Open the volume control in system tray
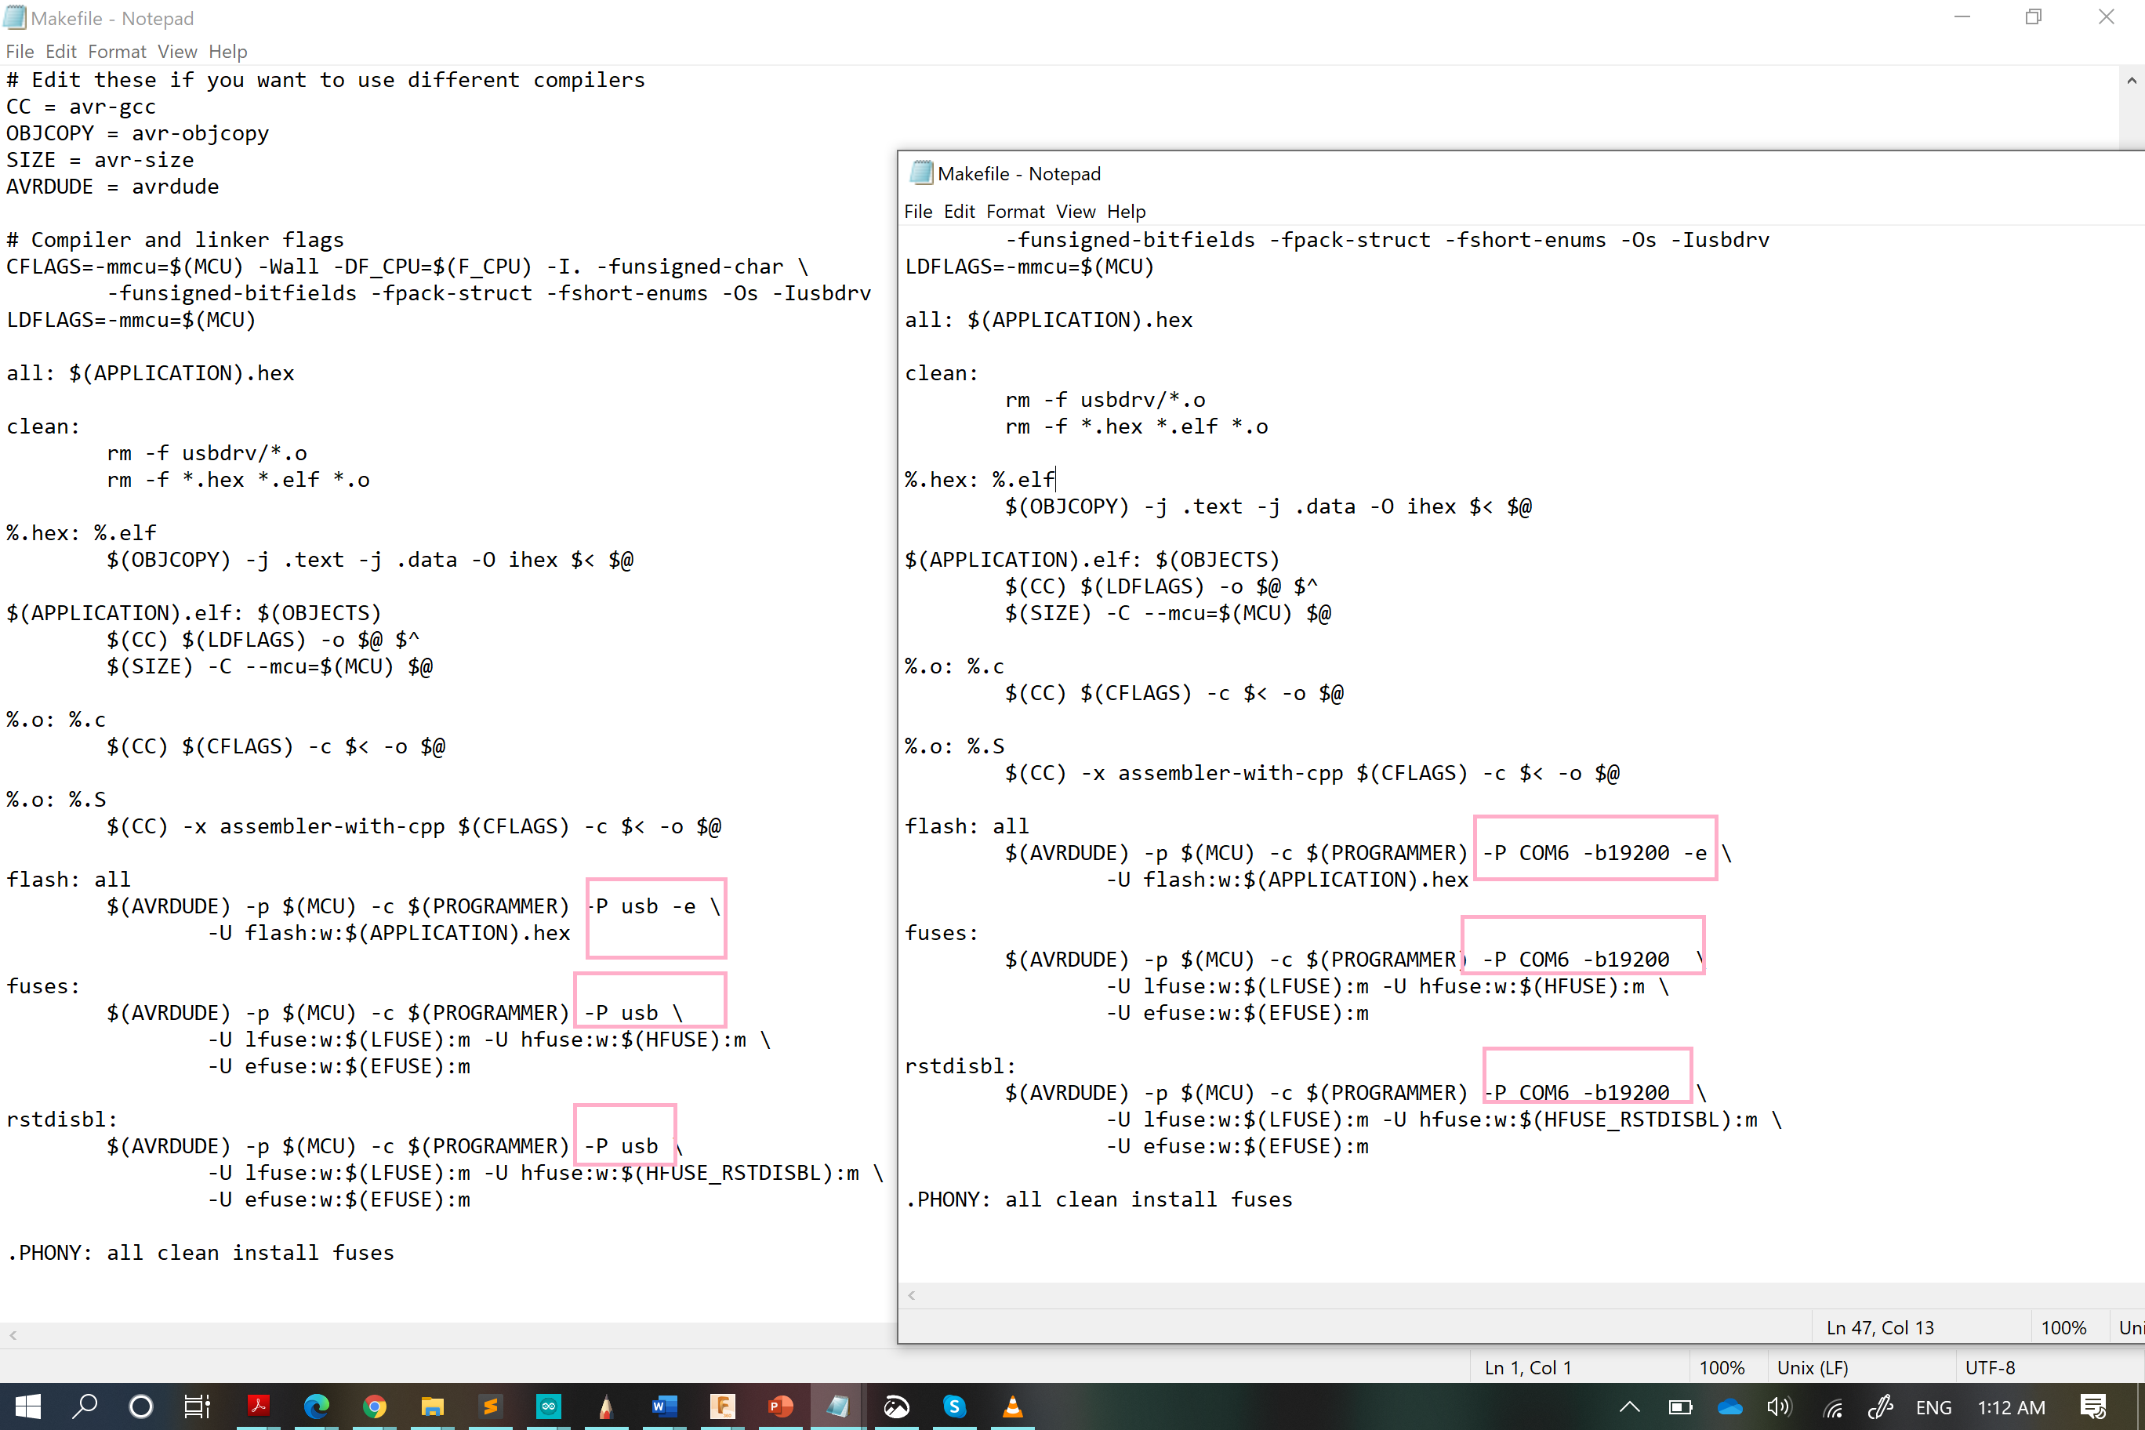This screenshot has height=1430, width=2145. click(x=1778, y=1406)
